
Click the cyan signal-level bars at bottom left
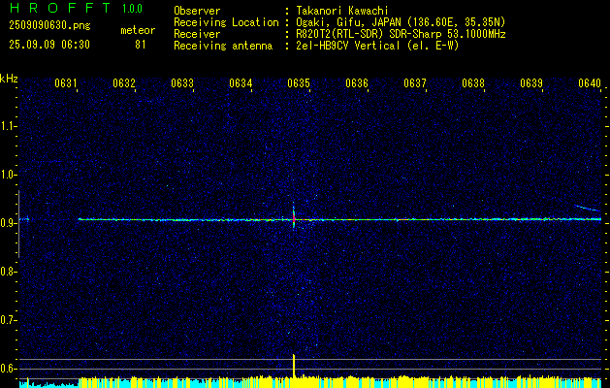coord(49,384)
